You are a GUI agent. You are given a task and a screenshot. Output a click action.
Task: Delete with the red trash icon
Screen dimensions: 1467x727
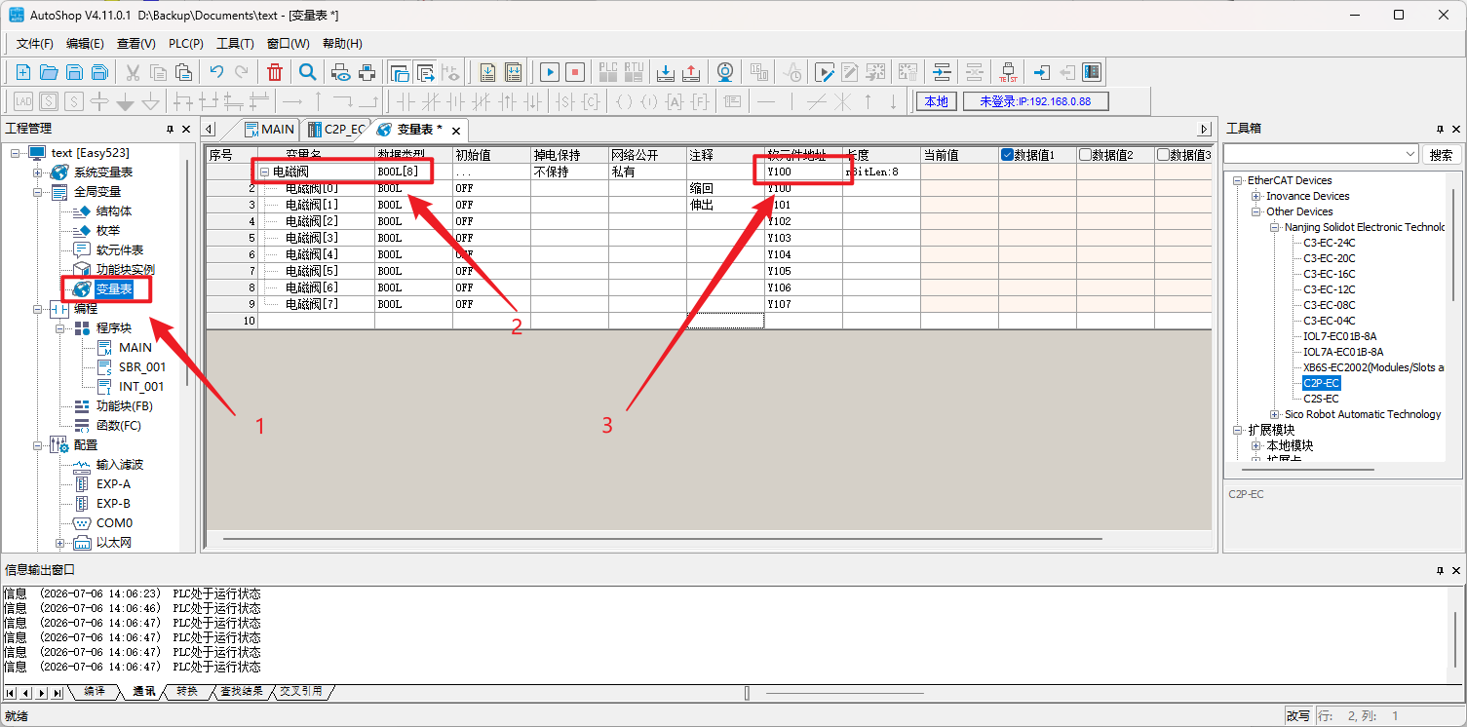[x=275, y=72]
